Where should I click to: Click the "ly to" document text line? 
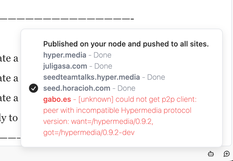9,118
